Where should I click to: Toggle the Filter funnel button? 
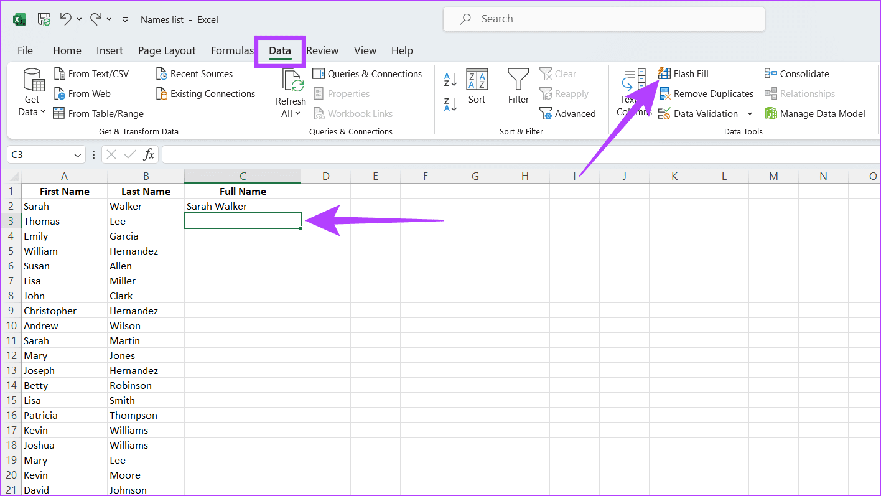518,87
